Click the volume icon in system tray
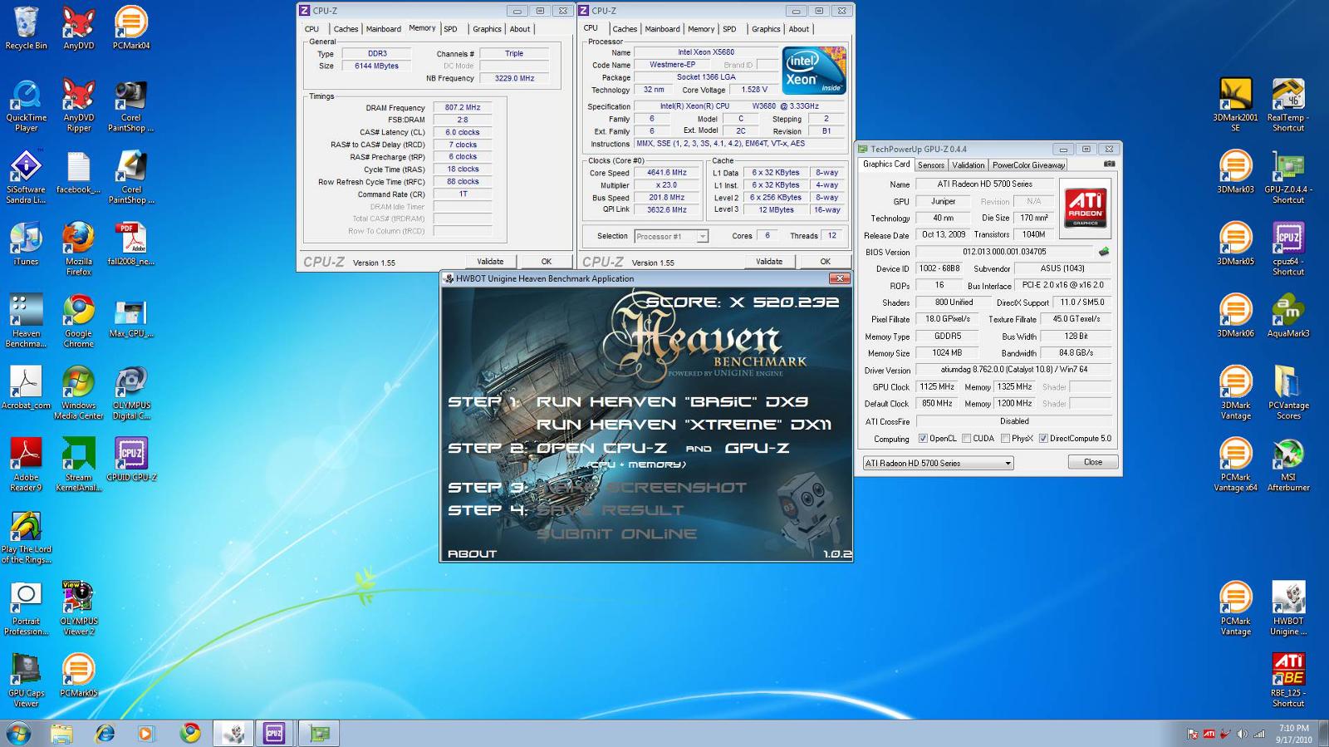 1242,734
